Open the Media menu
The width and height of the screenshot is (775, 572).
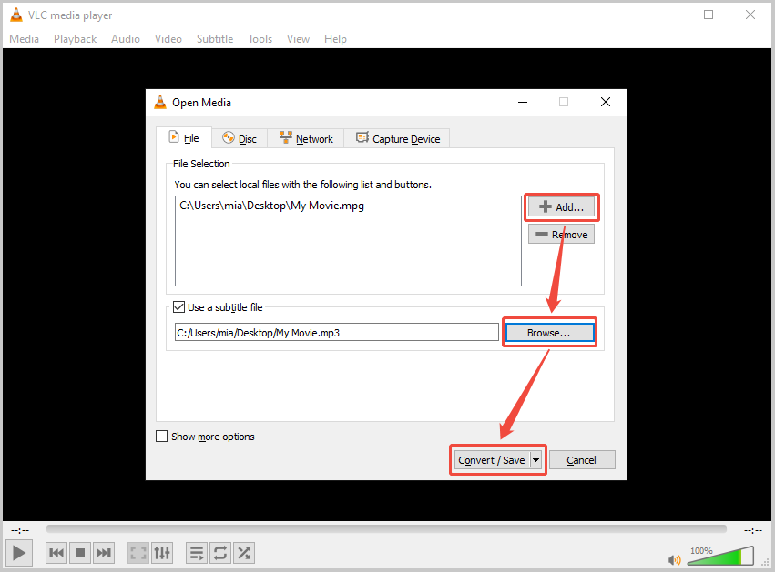[25, 39]
